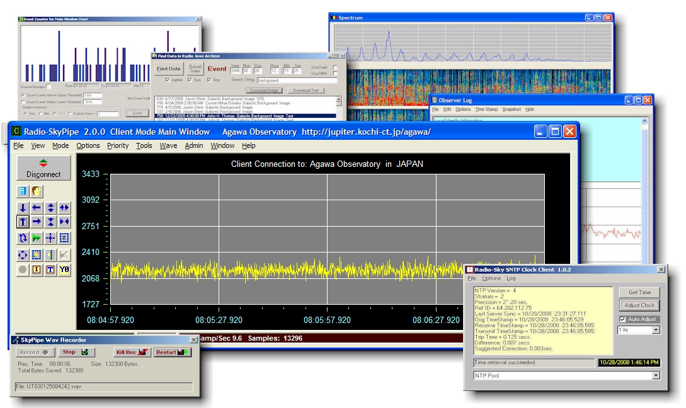Viewport: 686px width, 408px height.
Task: Stop the Wav recording
Action: point(75,353)
